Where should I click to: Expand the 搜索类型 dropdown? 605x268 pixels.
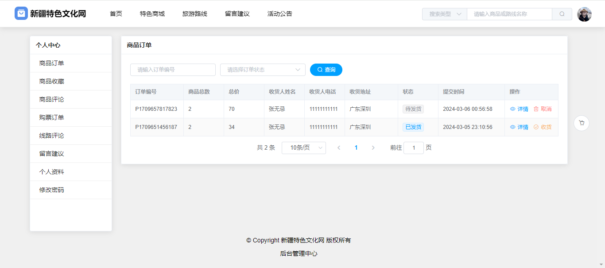[x=444, y=14]
